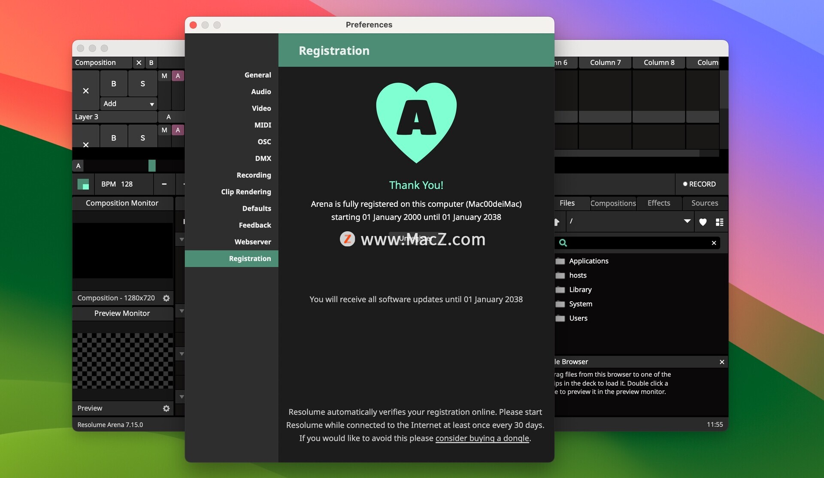Clear Layer 3 with its X button
This screenshot has width=824, height=478.
coord(86,144)
